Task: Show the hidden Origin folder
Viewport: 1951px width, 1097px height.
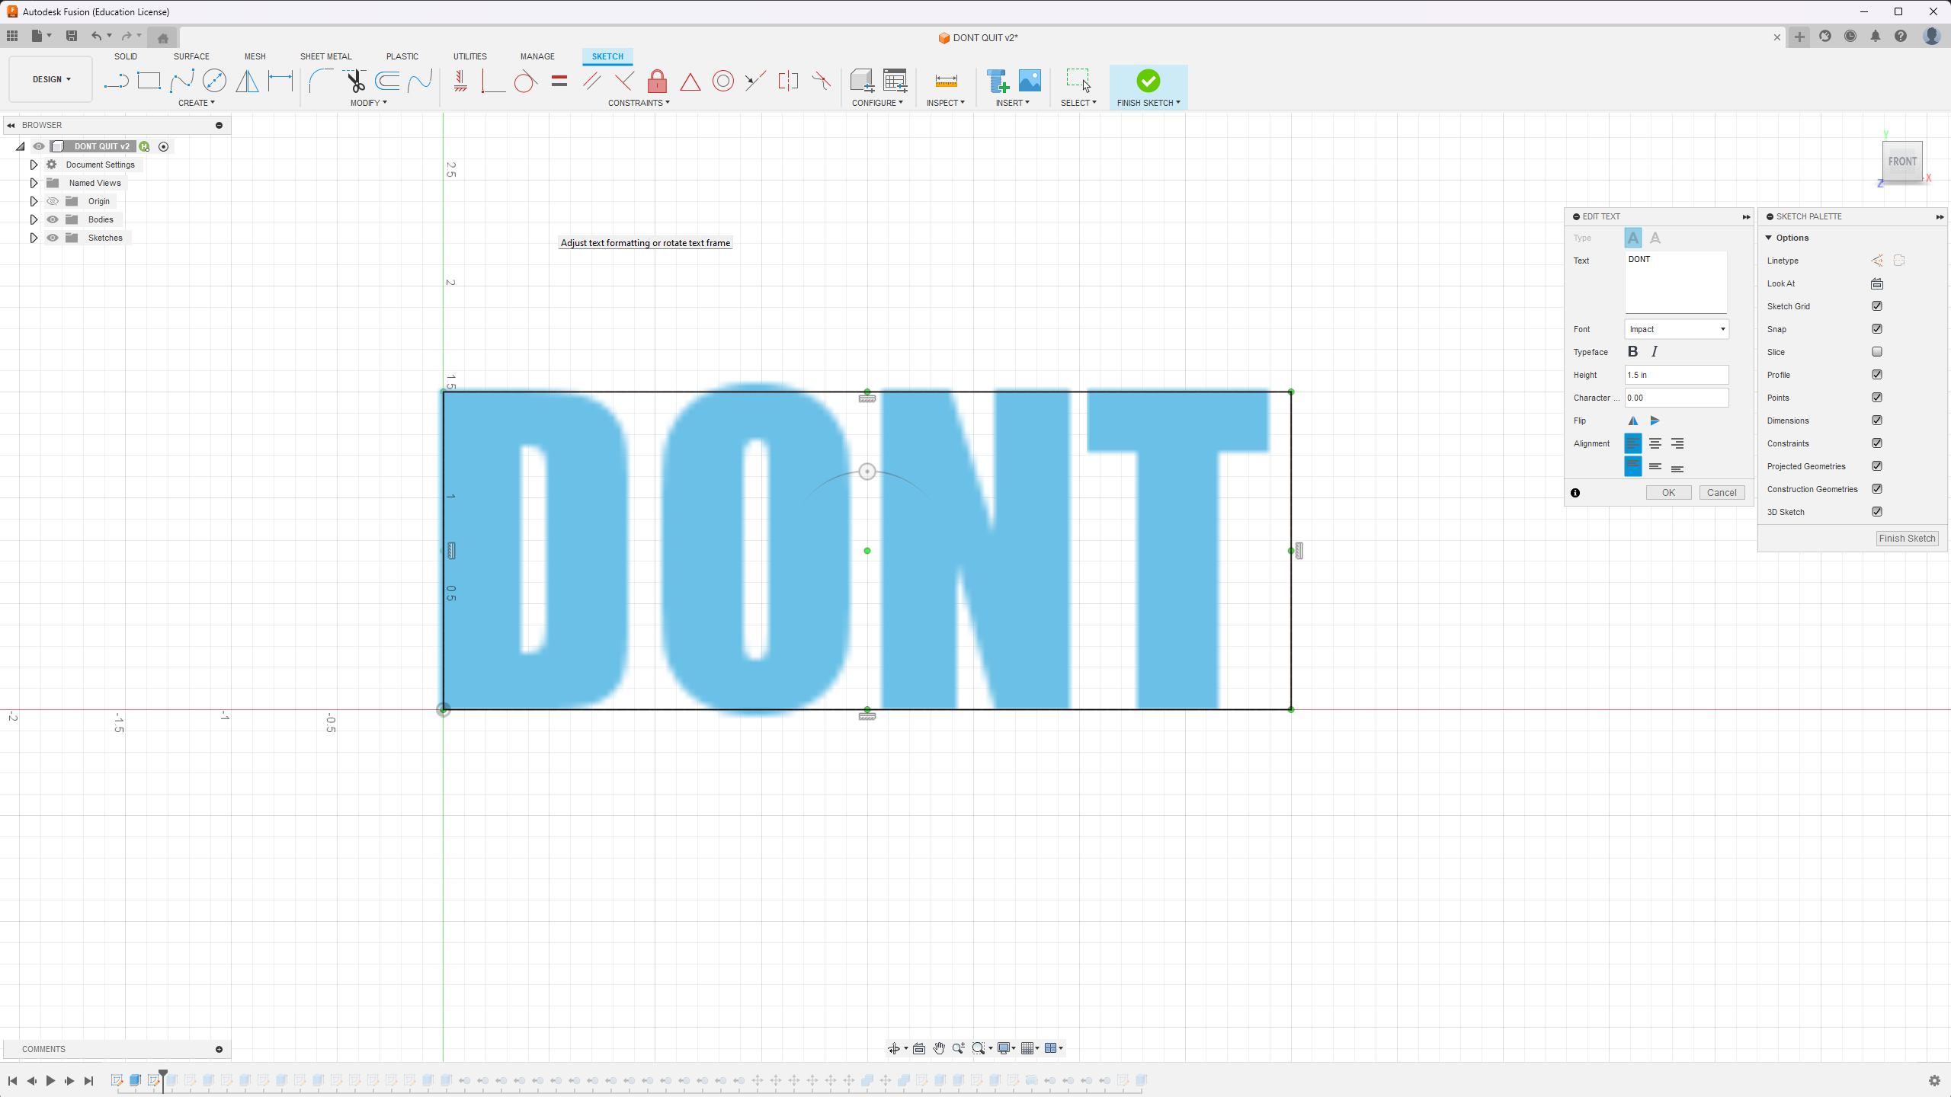Action: pos(53,201)
